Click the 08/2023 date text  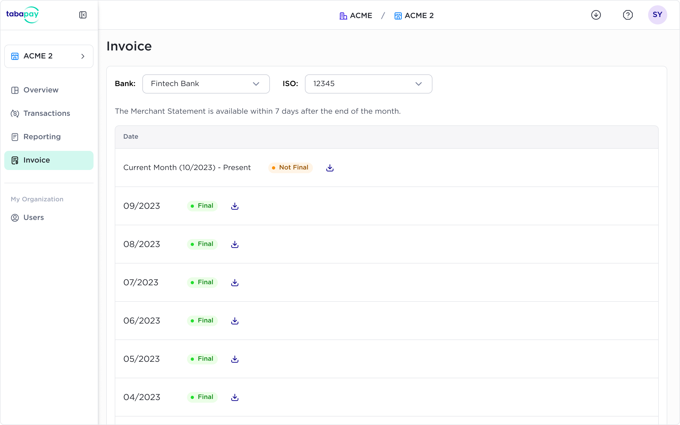click(x=142, y=244)
